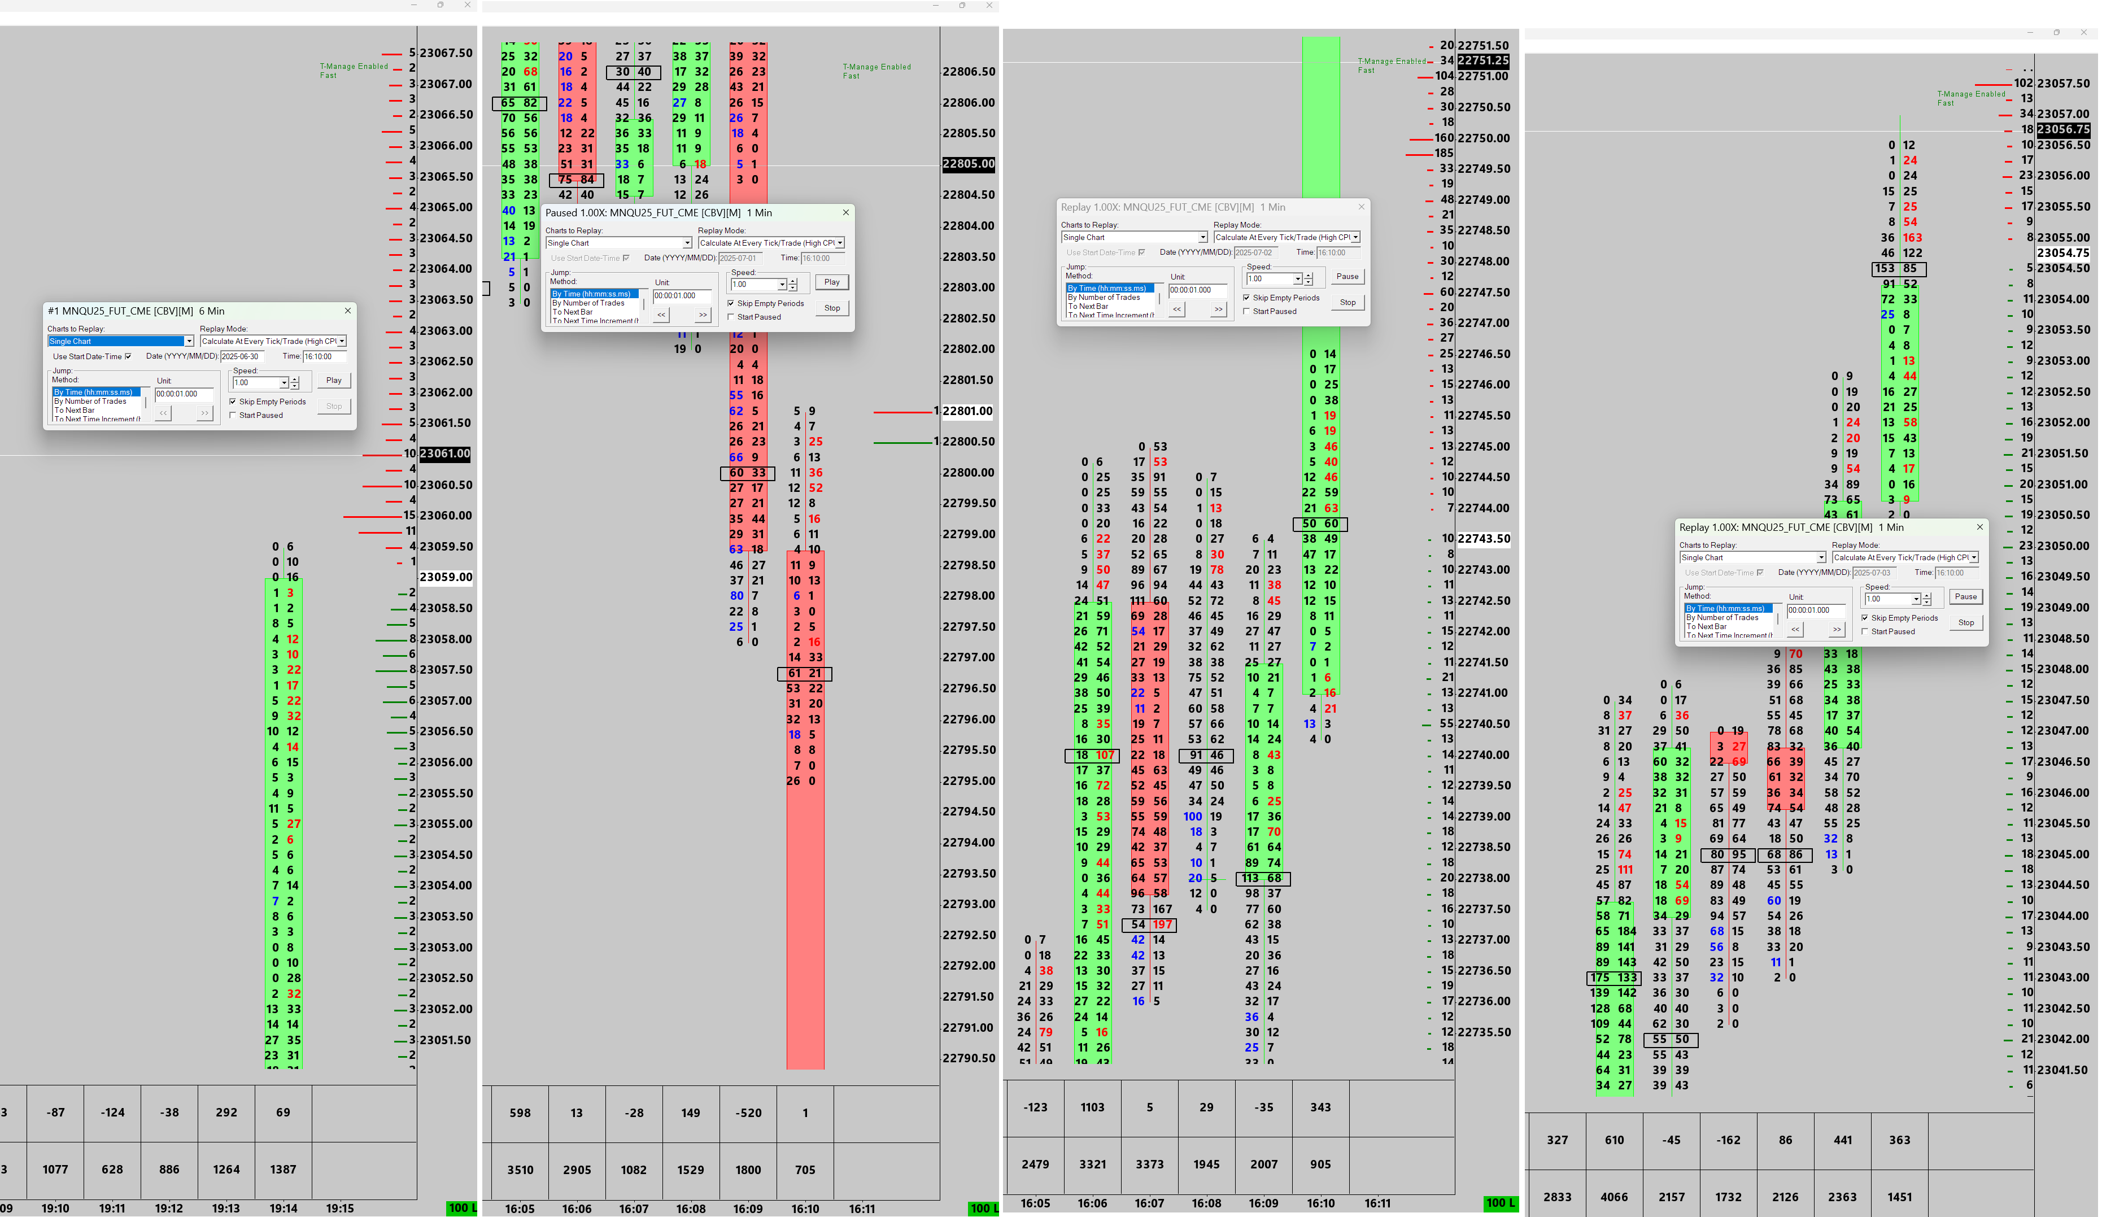Open Charts to Replay dropdown in 6 Min dialog
The width and height of the screenshot is (2115, 1217).
[x=189, y=341]
